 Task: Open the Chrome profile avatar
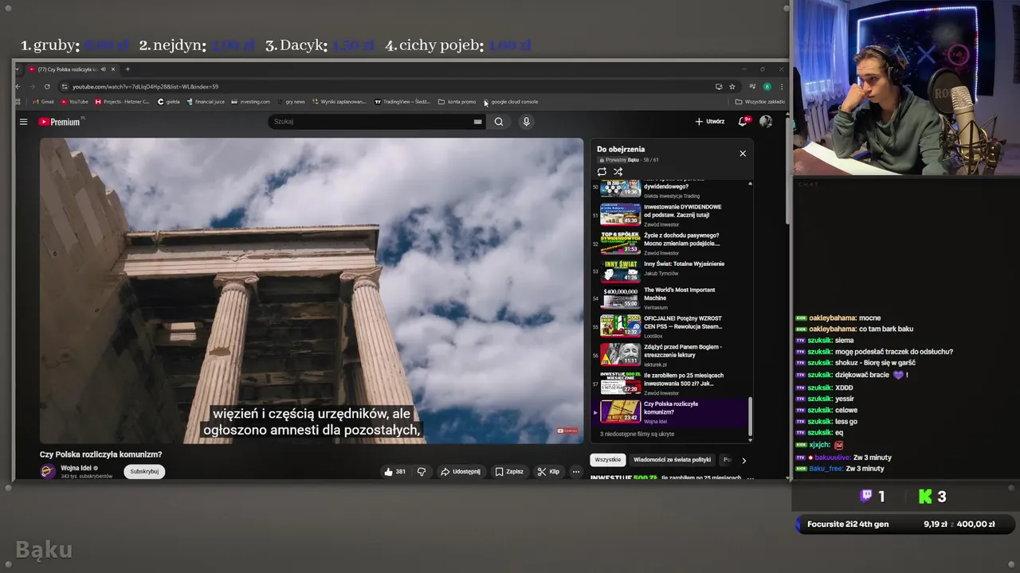tap(767, 87)
